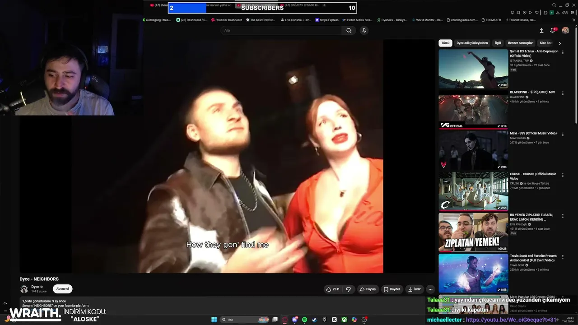Open the Streamer Dashboard bookmark
The height and width of the screenshot is (325, 578).
[226, 20]
